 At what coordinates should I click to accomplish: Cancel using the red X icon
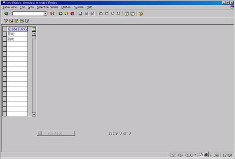click(72, 14)
